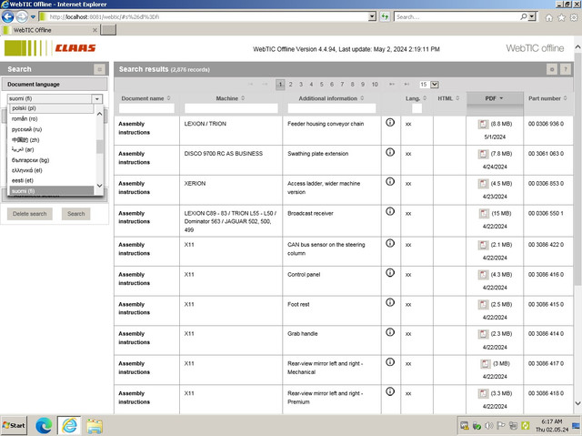Click info icon for Swathing plate extension row
This screenshot has width=582, height=436.
point(390,152)
